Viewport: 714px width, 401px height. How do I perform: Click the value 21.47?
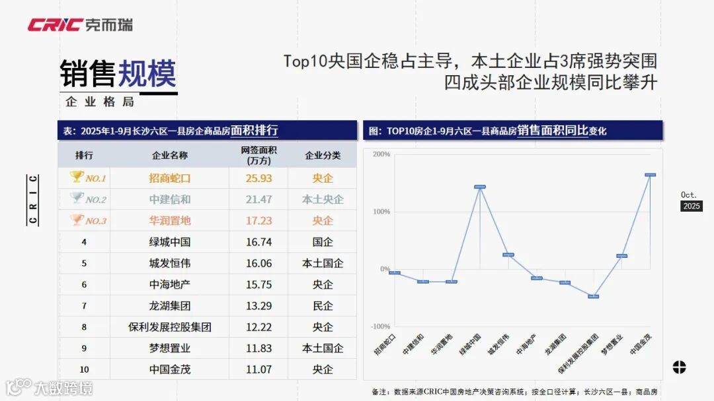[258, 199]
